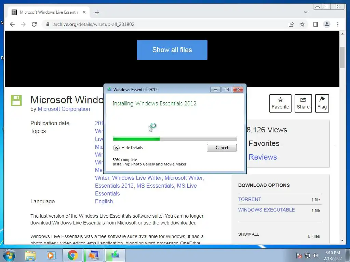Click the forward navigation arrow

[23, 24]
